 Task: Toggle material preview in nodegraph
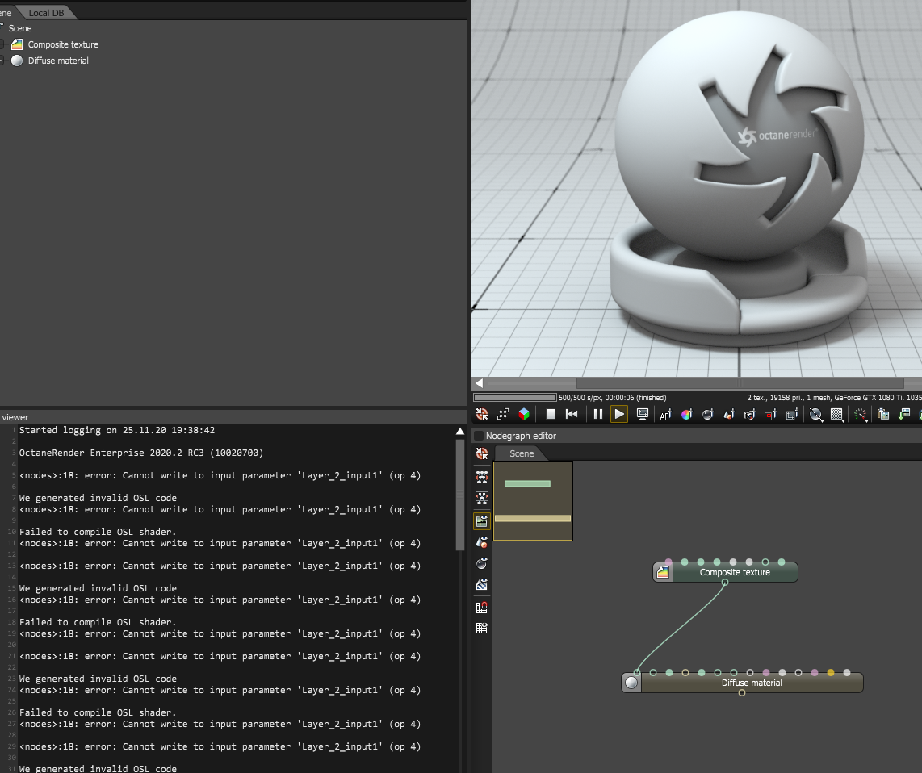pyautogui.click(x=481, y=563)
